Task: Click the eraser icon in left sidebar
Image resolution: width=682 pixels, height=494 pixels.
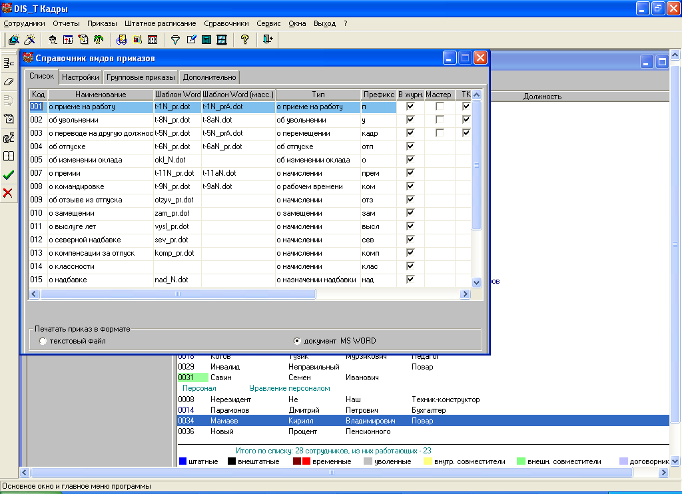Action: (x=9, y=81)
